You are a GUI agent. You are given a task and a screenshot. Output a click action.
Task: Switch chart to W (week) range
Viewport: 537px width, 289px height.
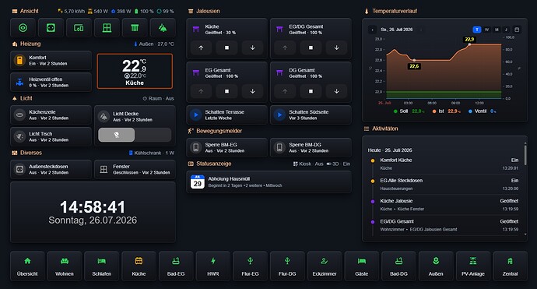[x=486, y=30]
